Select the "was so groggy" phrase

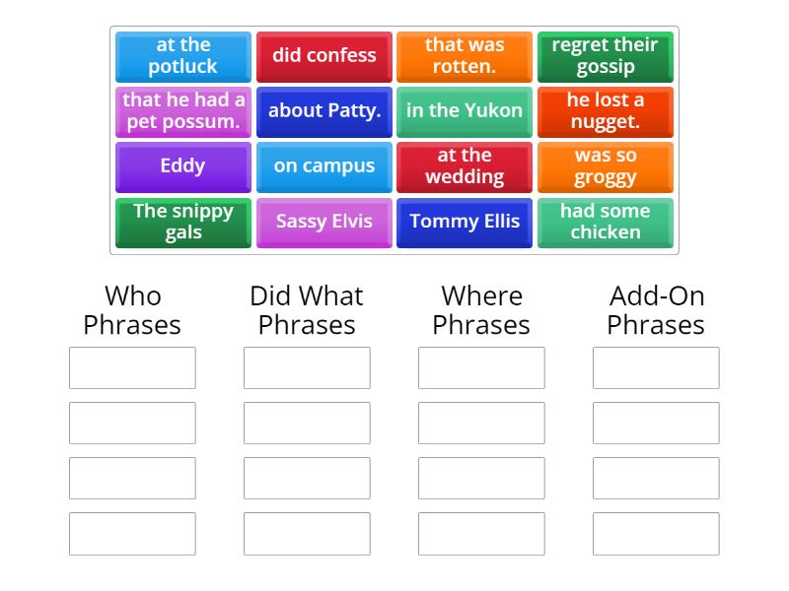click(x=606, y=166)
